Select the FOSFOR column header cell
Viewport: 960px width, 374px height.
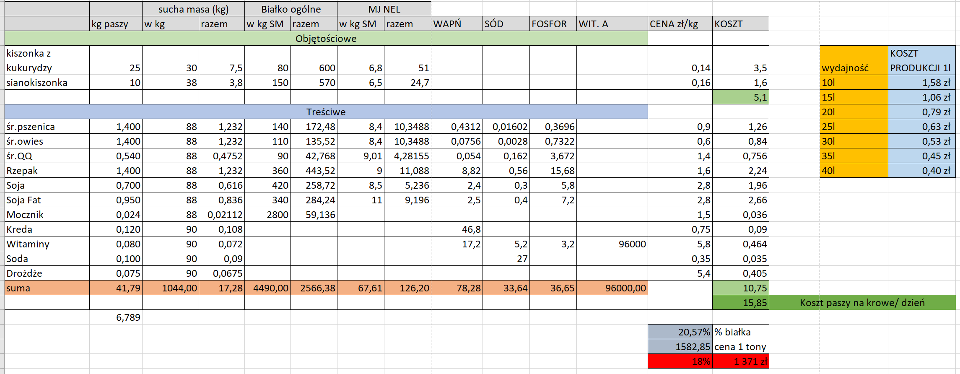(553, 24)
